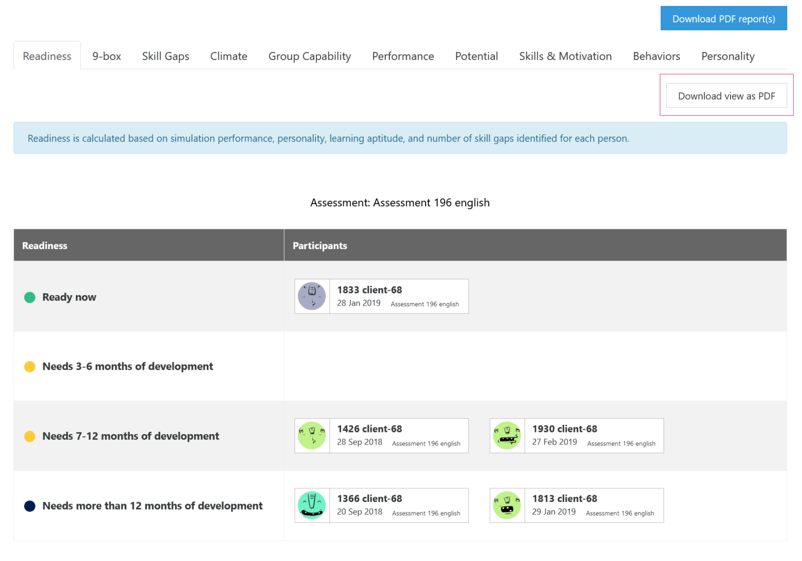The width and height of the screenshot is (802, 561).
Task: Open the Skills & Motivation tab
Action: (565, 56)
